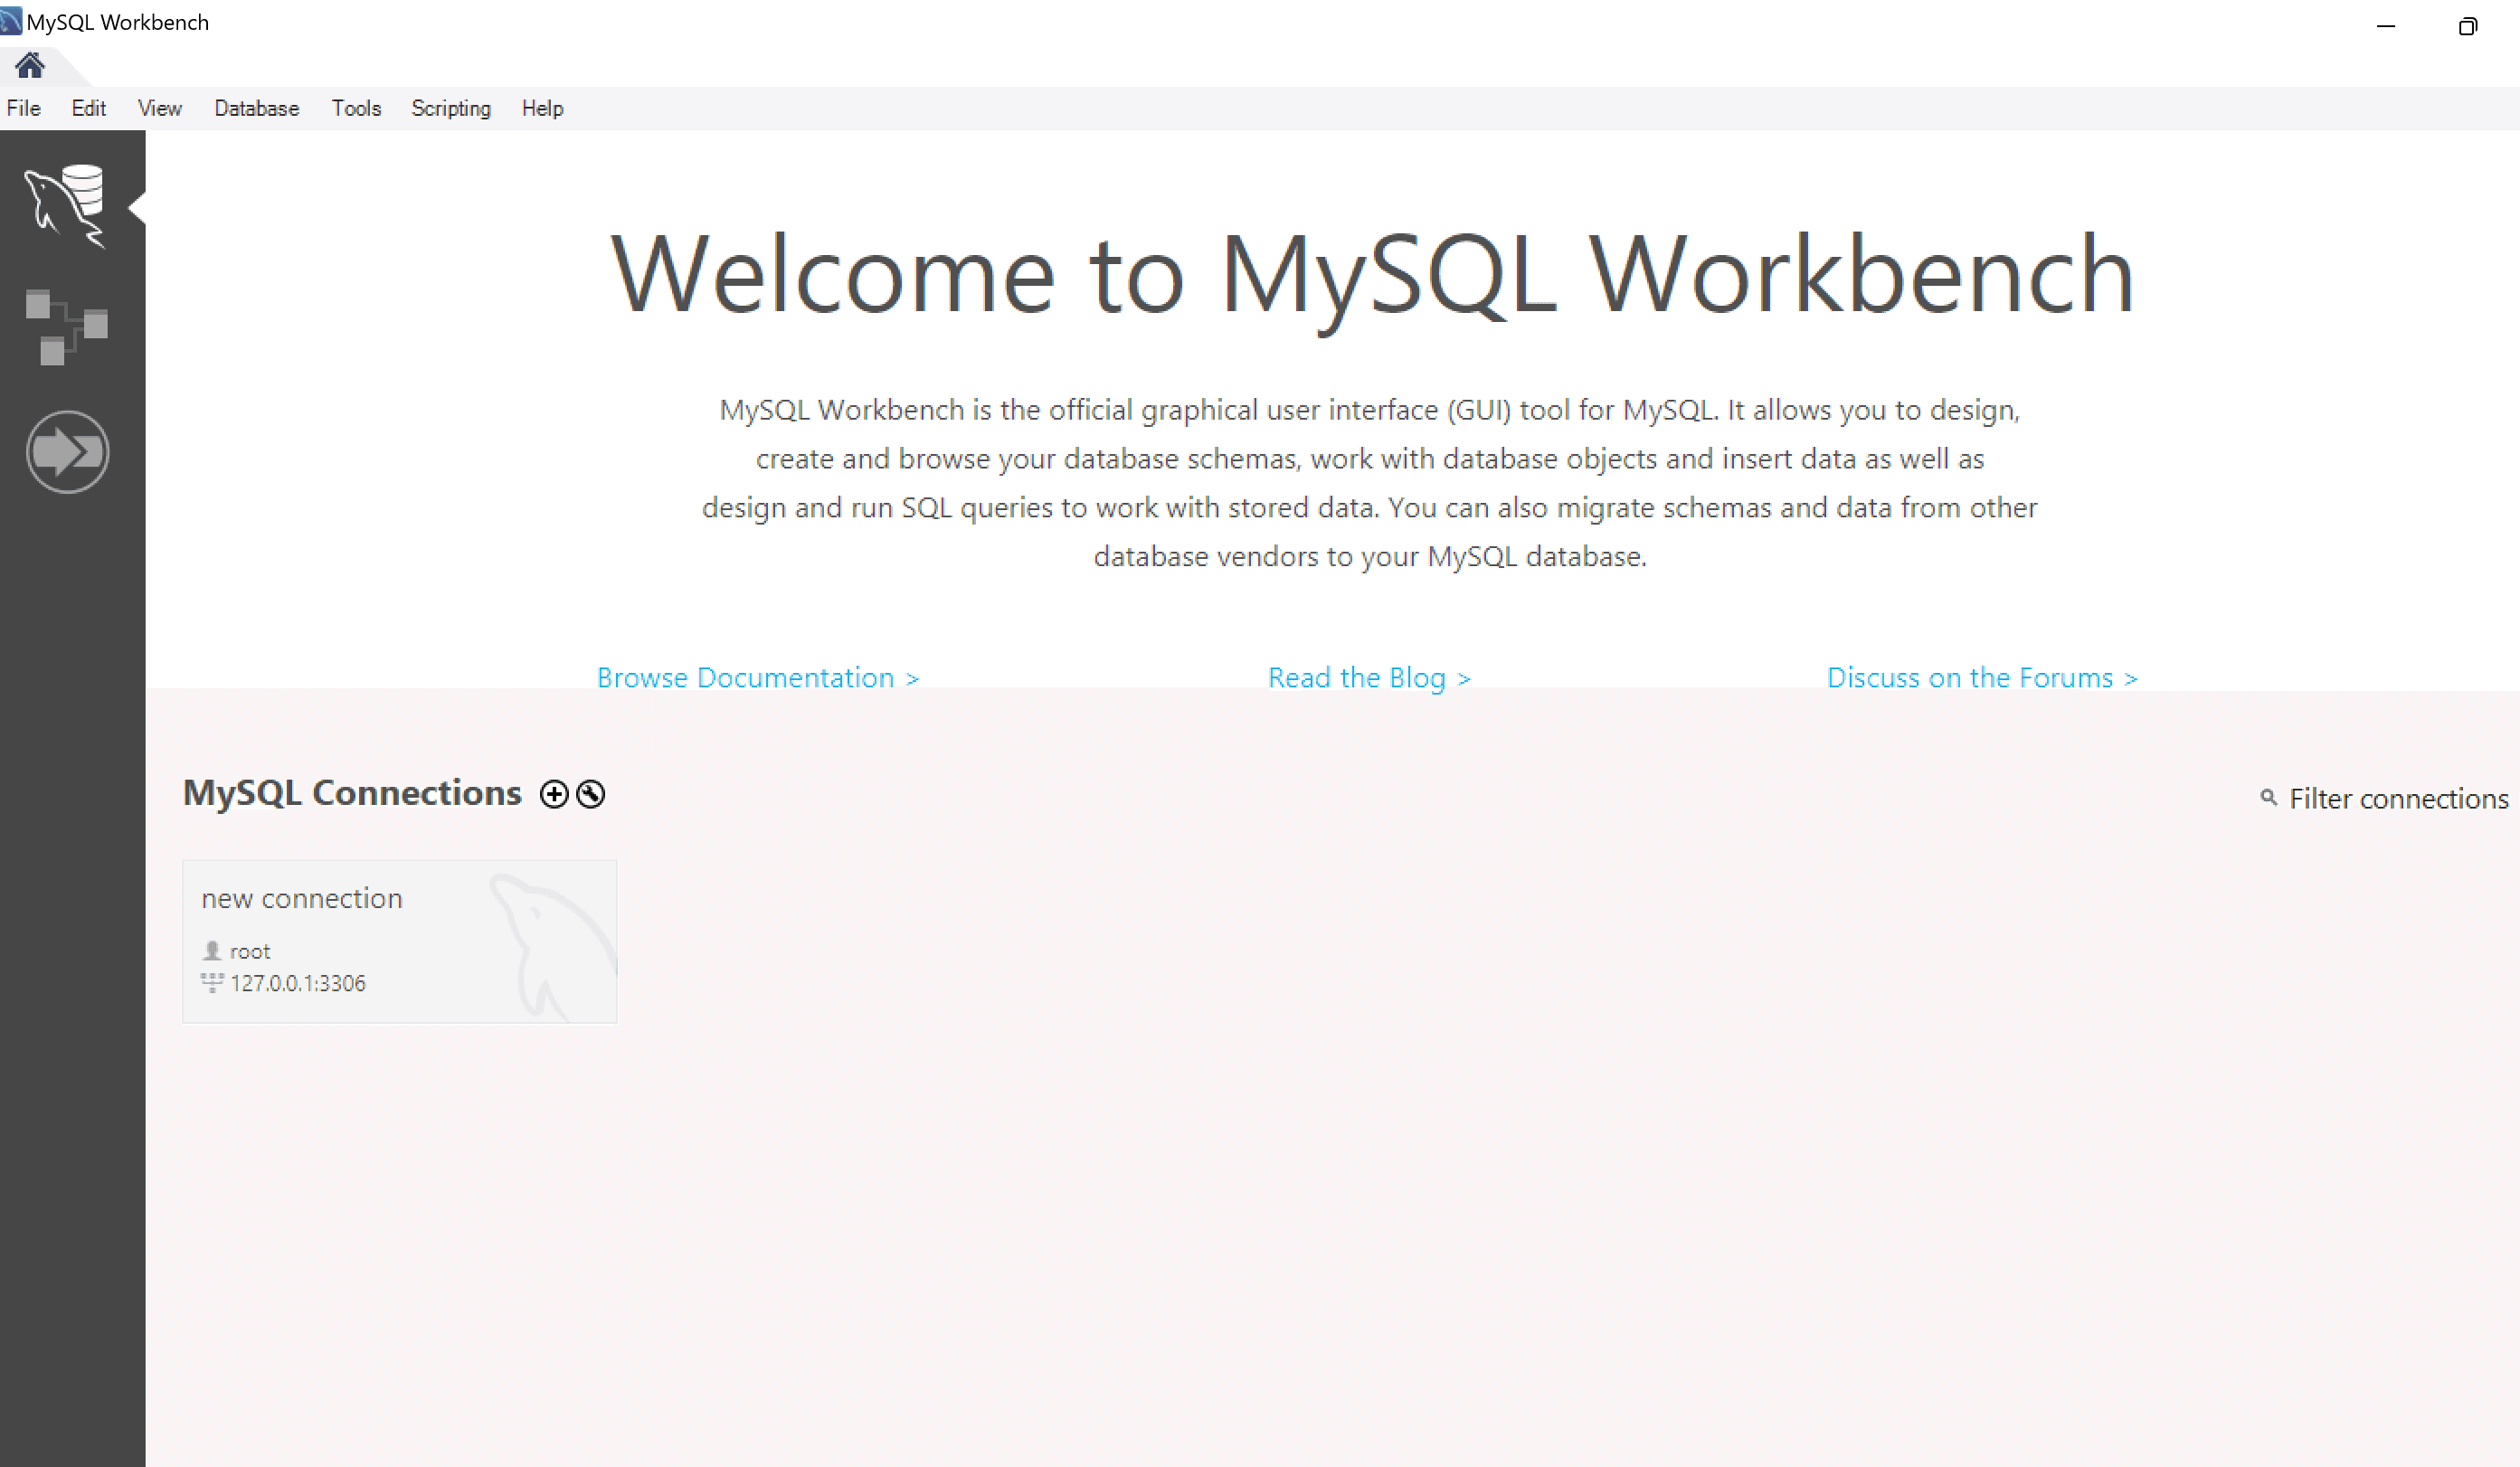Open the Migration wizard sidebar icon
Screen dimensions: 2520x1467
[67, 452]
